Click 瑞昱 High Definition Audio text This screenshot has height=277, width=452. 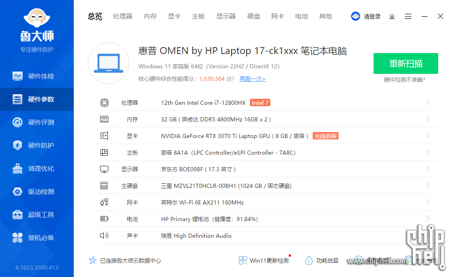196,236
